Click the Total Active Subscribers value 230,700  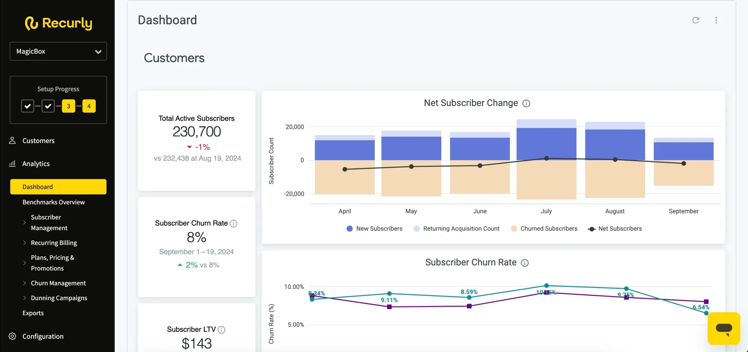tap(197, 131)
